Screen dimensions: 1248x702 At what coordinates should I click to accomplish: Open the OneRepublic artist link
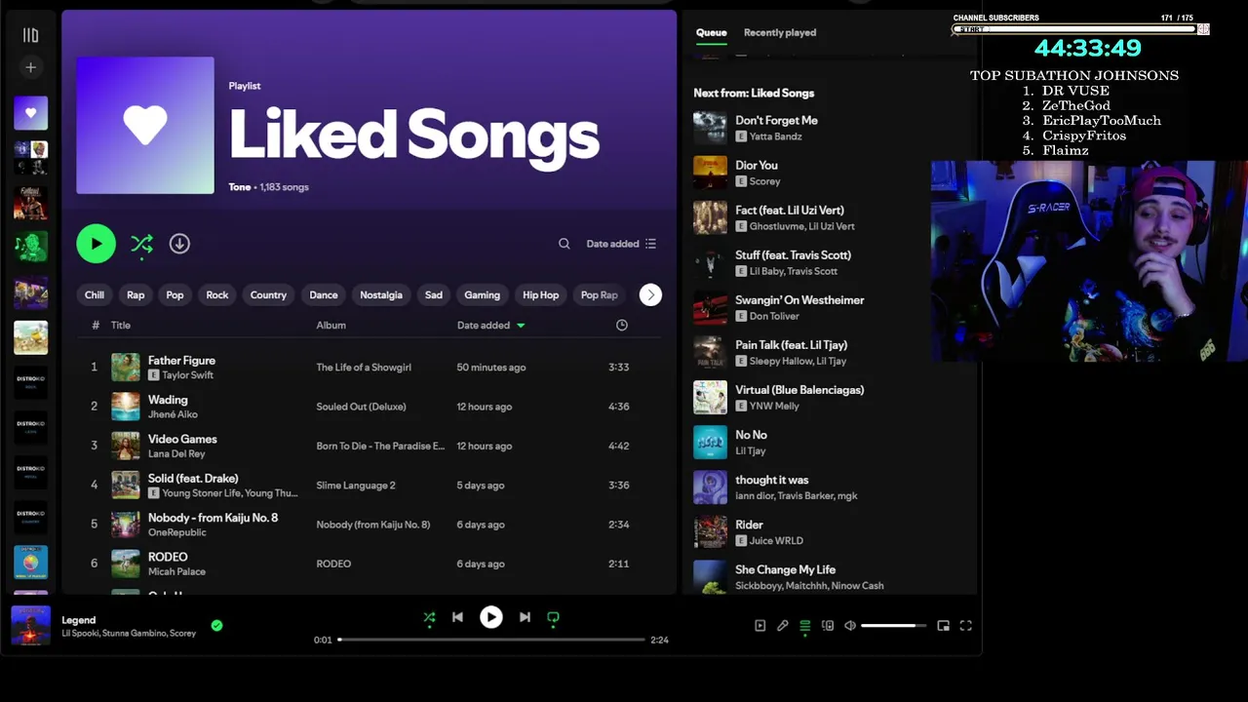point(177,532)
